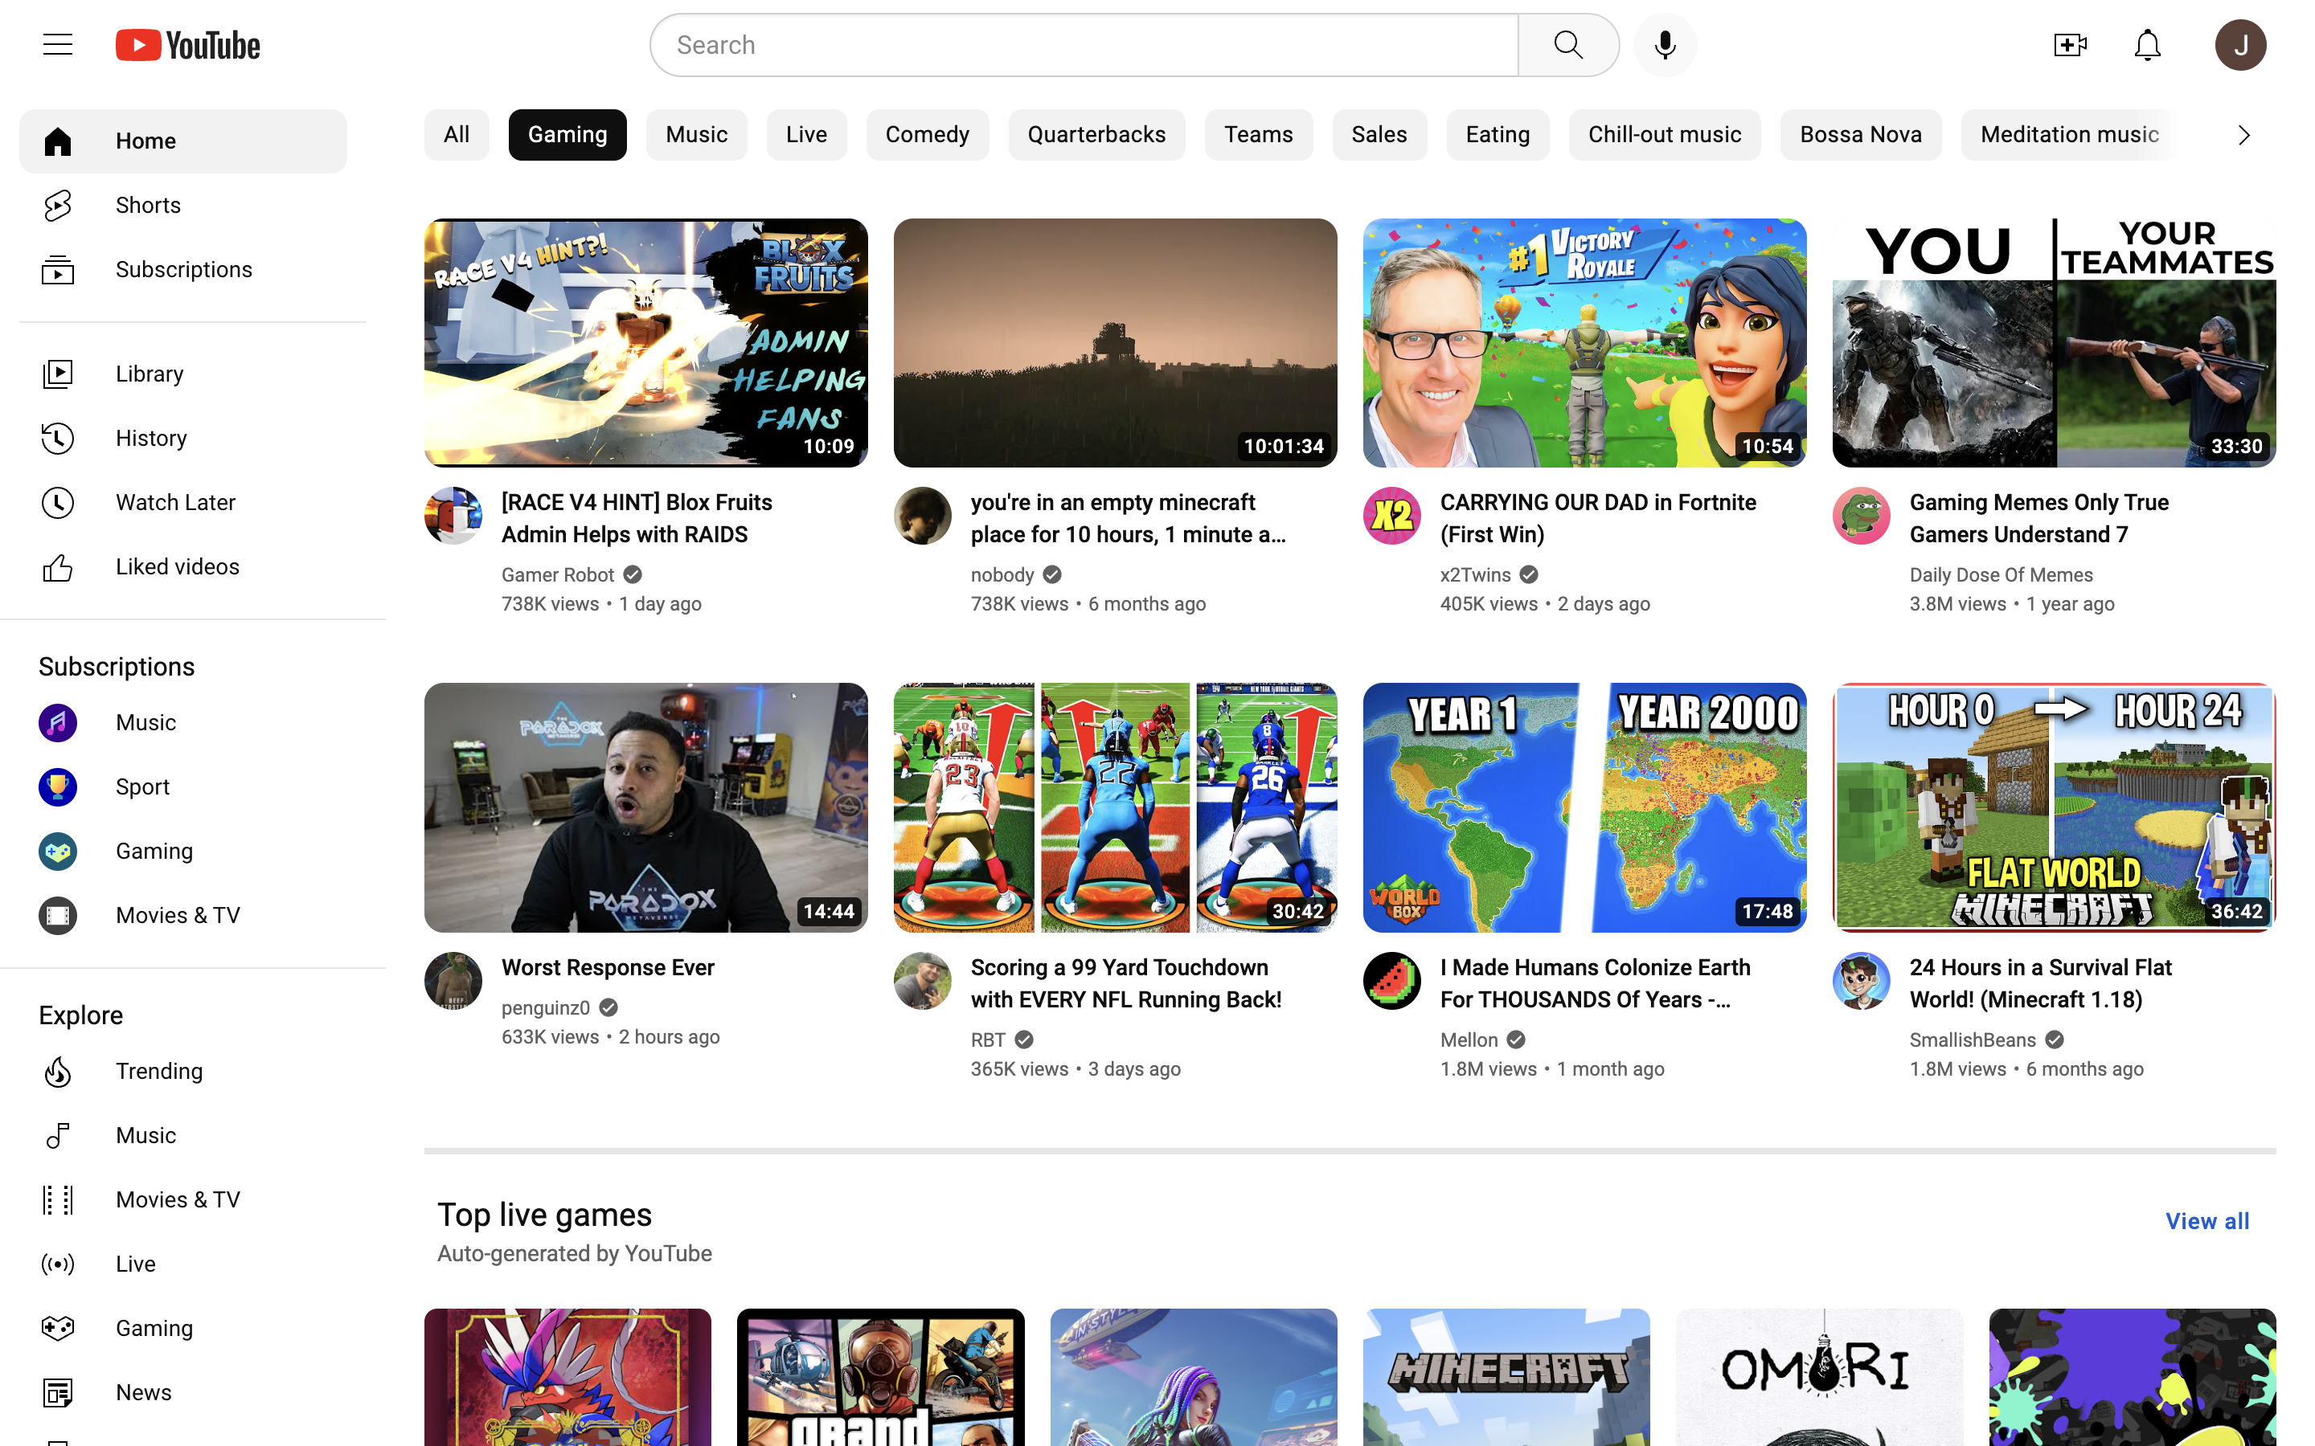This screenshot has width=2315, height=1446.
Task: Play the Blox Fruits Race V4 thumbnail
Action: 645,342
